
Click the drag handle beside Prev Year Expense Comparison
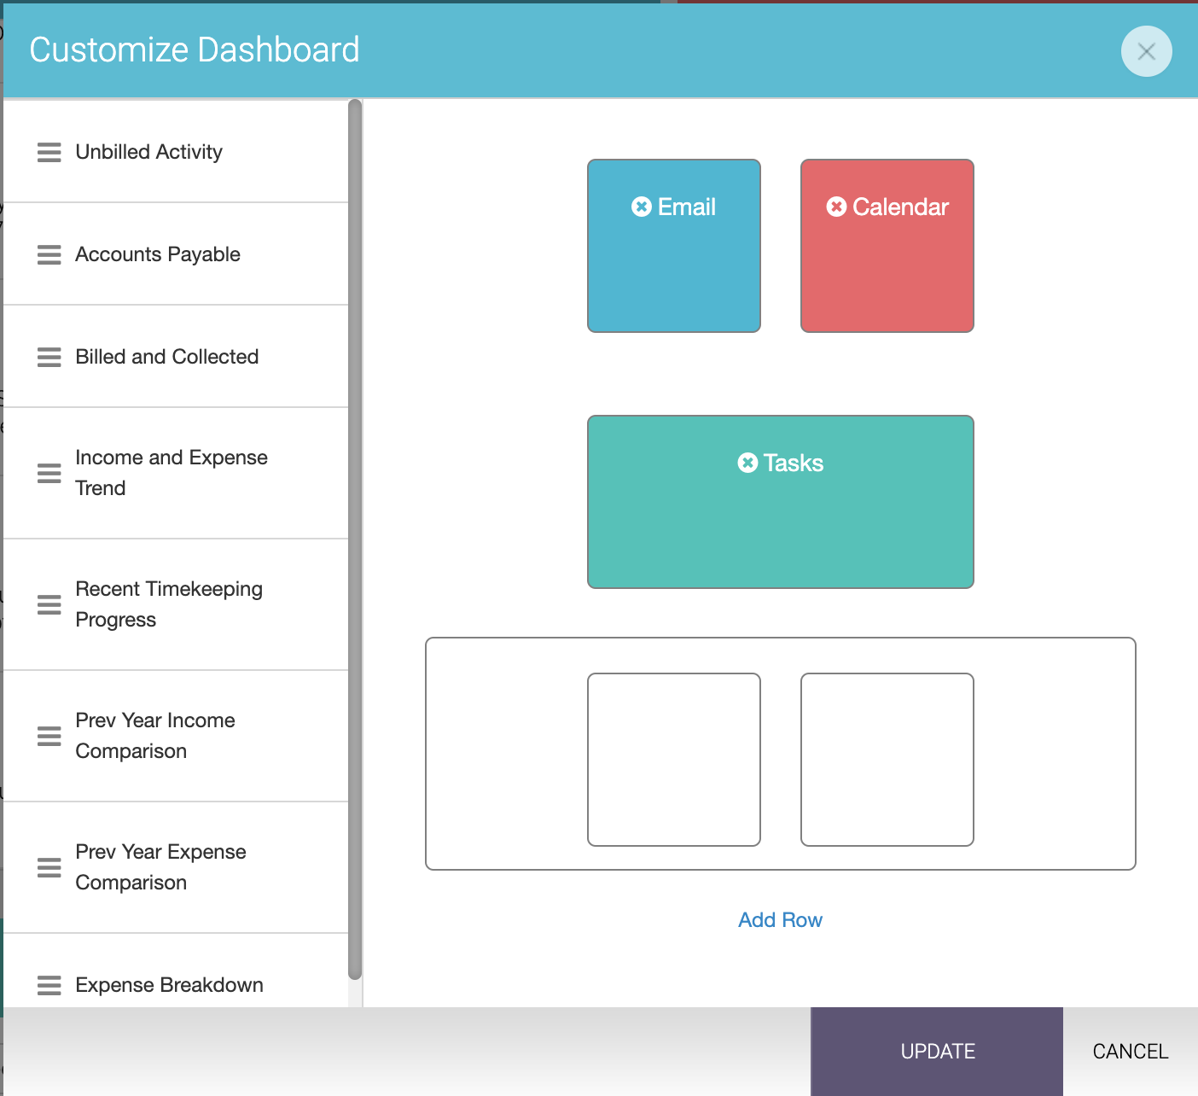(49, 867)
